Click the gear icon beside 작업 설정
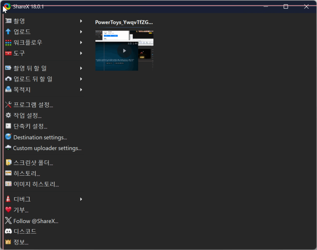317x250 pixels. [x=8, y=115]
